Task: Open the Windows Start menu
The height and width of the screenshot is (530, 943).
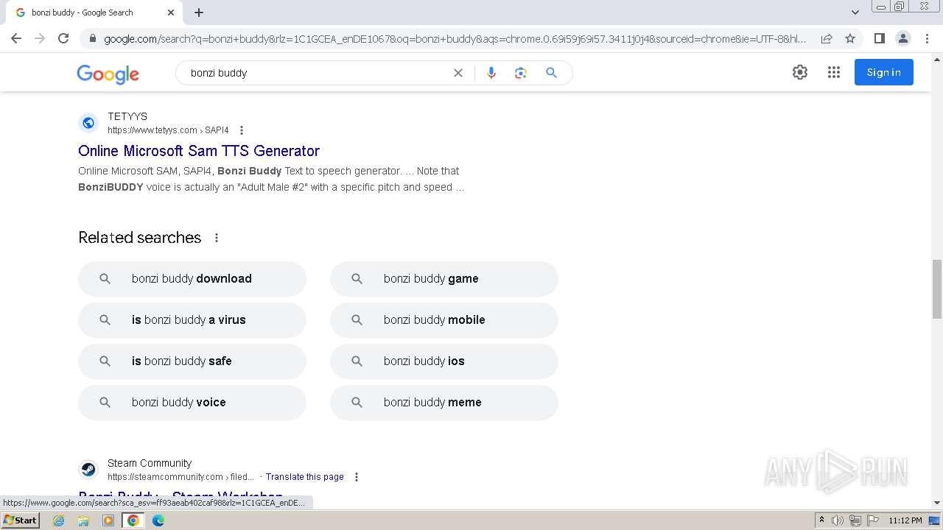Action: [x=21, y=520]
